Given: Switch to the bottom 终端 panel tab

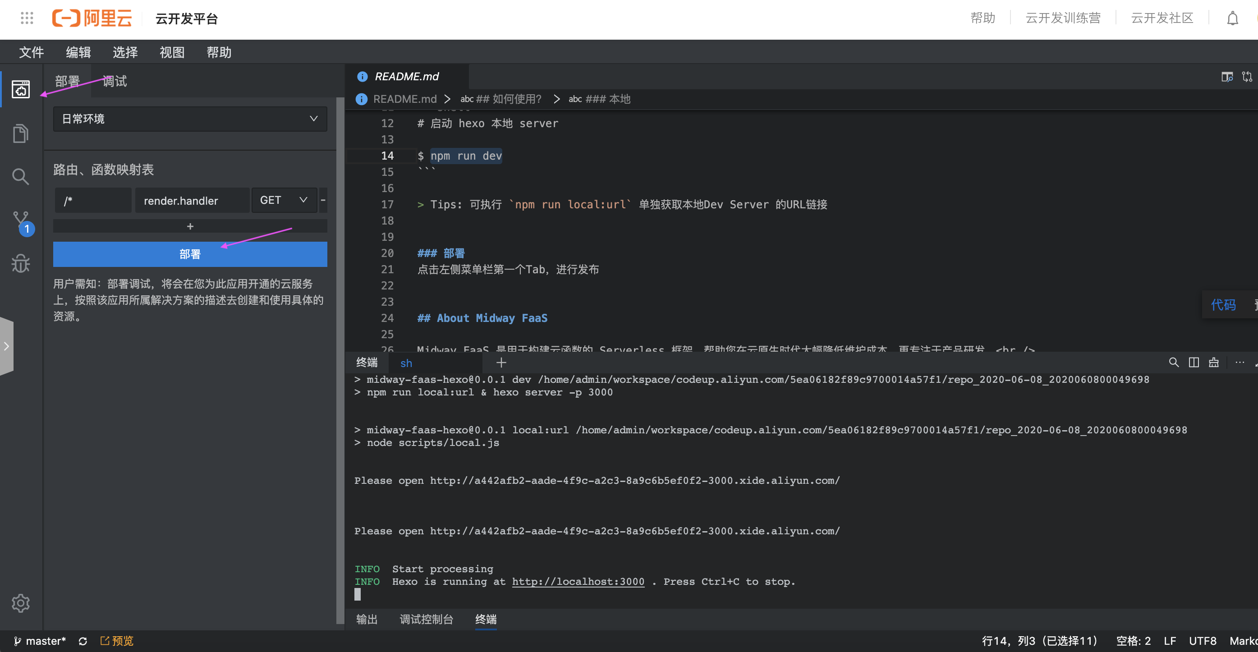Looking at the screenshot, I should tap(486, 619).
